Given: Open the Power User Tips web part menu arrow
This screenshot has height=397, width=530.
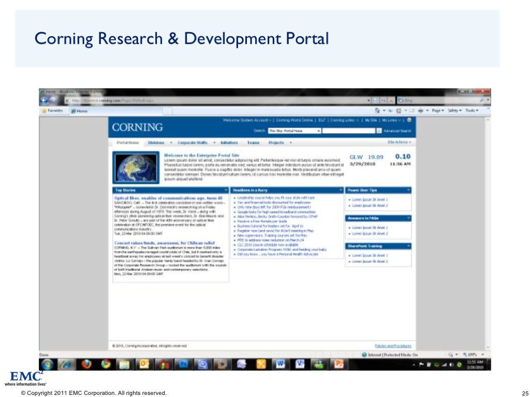Looking at the screenshot, I should coord(408,190).
